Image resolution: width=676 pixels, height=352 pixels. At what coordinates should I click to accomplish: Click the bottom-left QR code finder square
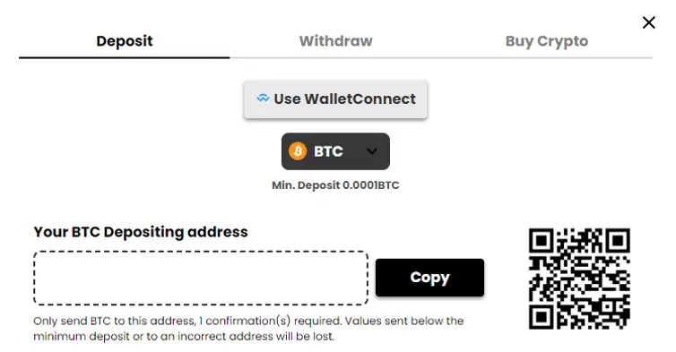[541, 318]
